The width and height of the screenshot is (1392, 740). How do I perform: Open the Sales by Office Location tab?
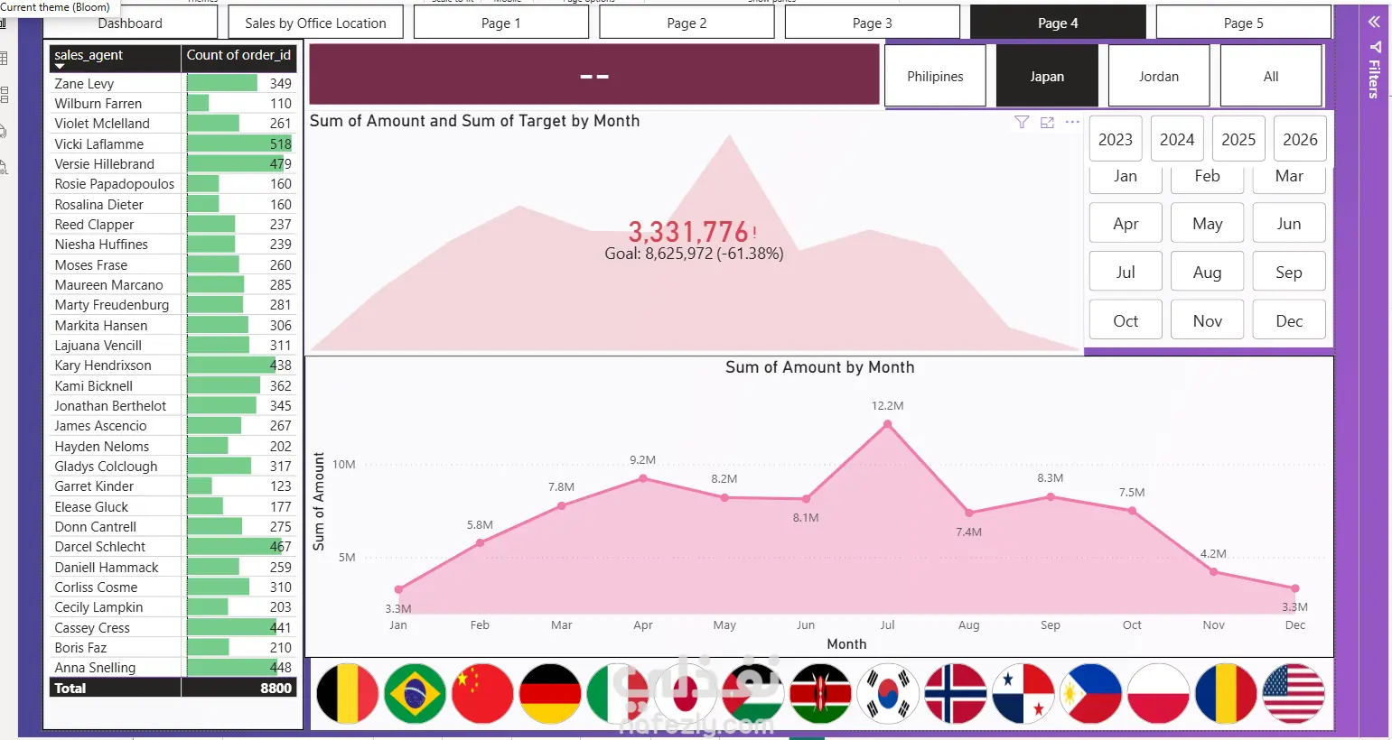pos(315,23)
